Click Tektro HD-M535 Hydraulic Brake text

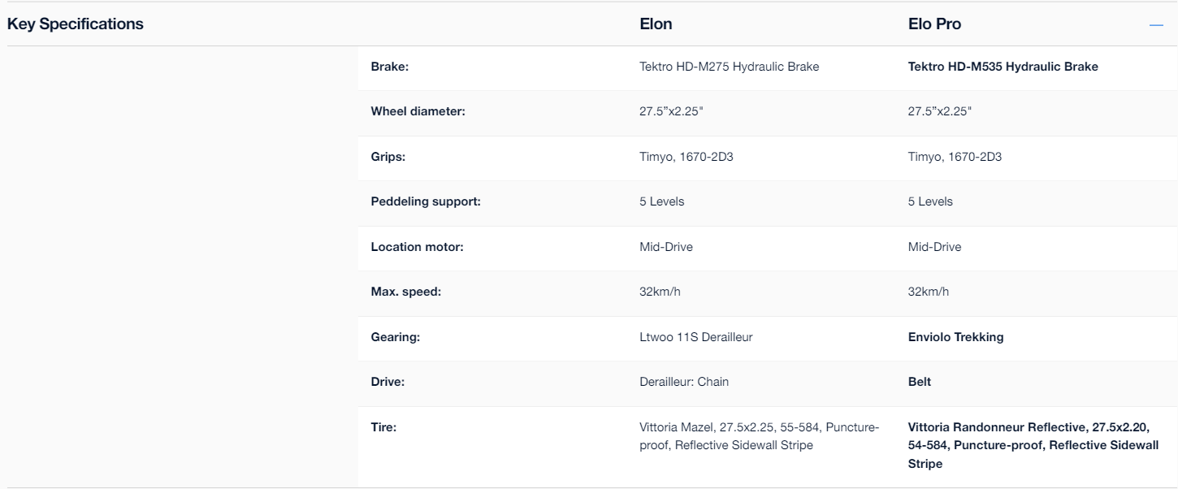coord(1003,67)
